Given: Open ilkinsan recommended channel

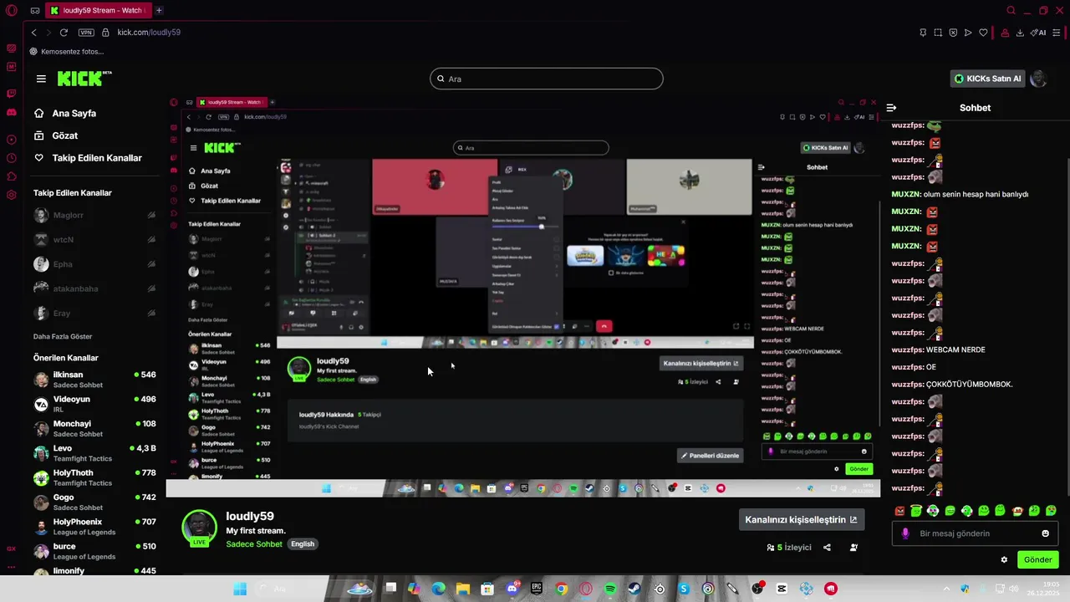Looking at the screenshot, I should pyautogui.click(x=94, y=380).
